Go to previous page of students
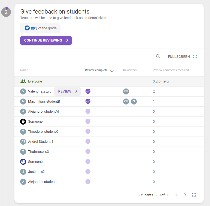210x206 pixels. (176, 195)
